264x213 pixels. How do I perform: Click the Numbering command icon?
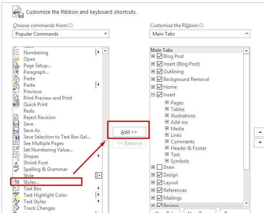point(16,53)
